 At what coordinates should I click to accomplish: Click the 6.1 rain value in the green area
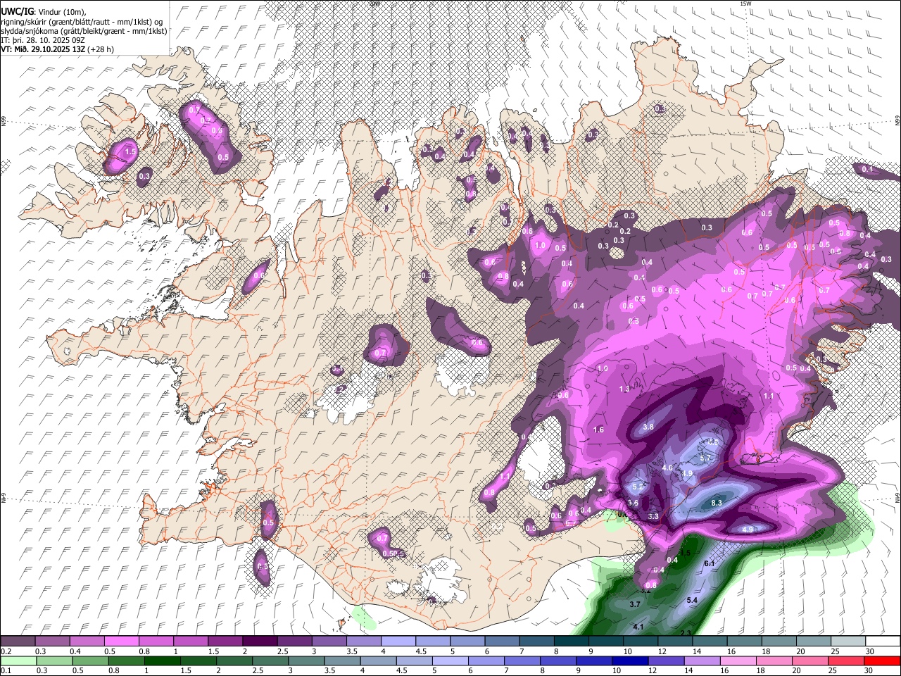click(x=710, y=564)
